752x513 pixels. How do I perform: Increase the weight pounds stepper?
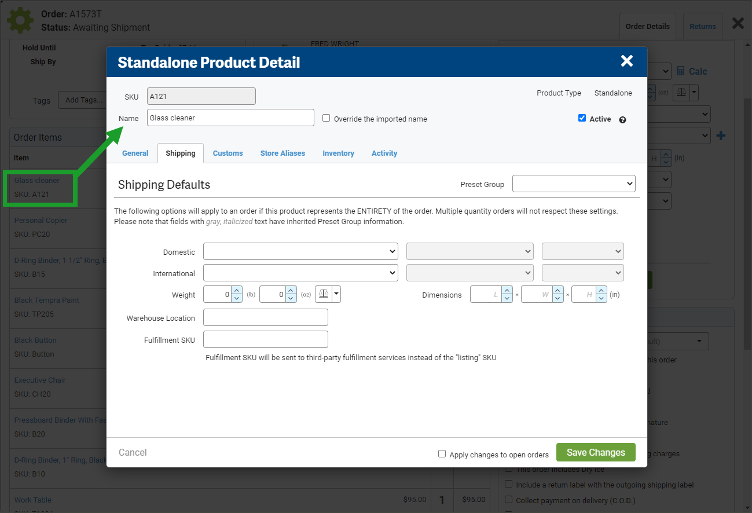tap(236, 291)
